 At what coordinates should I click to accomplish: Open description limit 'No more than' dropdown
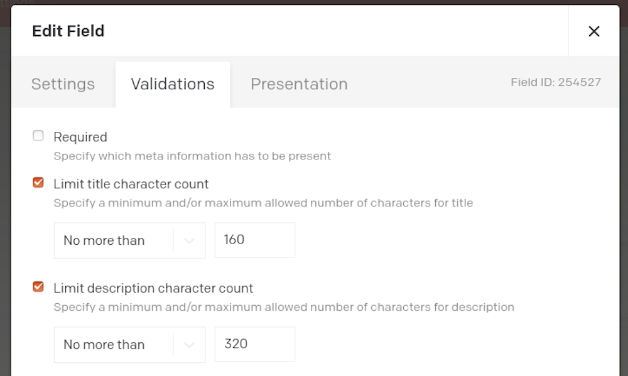pos(113,345)
